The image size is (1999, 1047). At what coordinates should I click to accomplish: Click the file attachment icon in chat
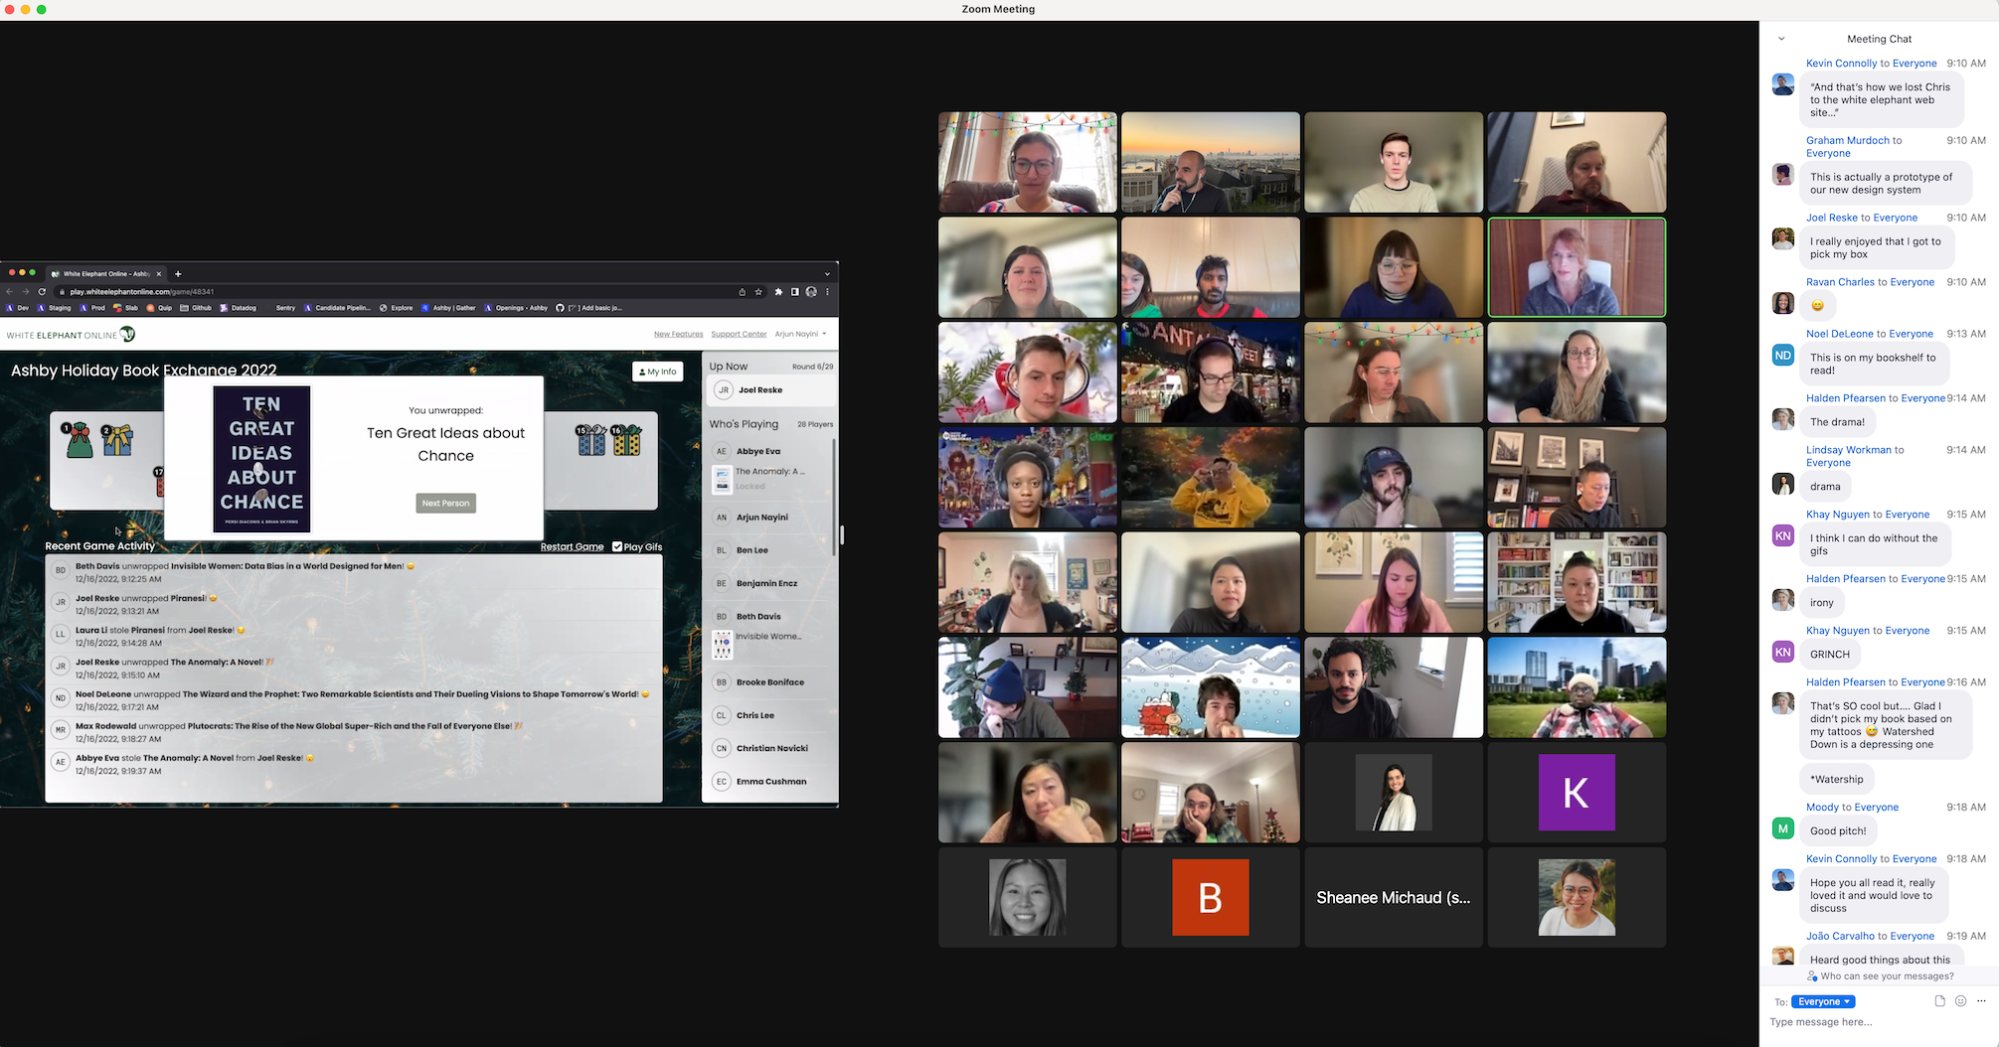point(1939,1001)
